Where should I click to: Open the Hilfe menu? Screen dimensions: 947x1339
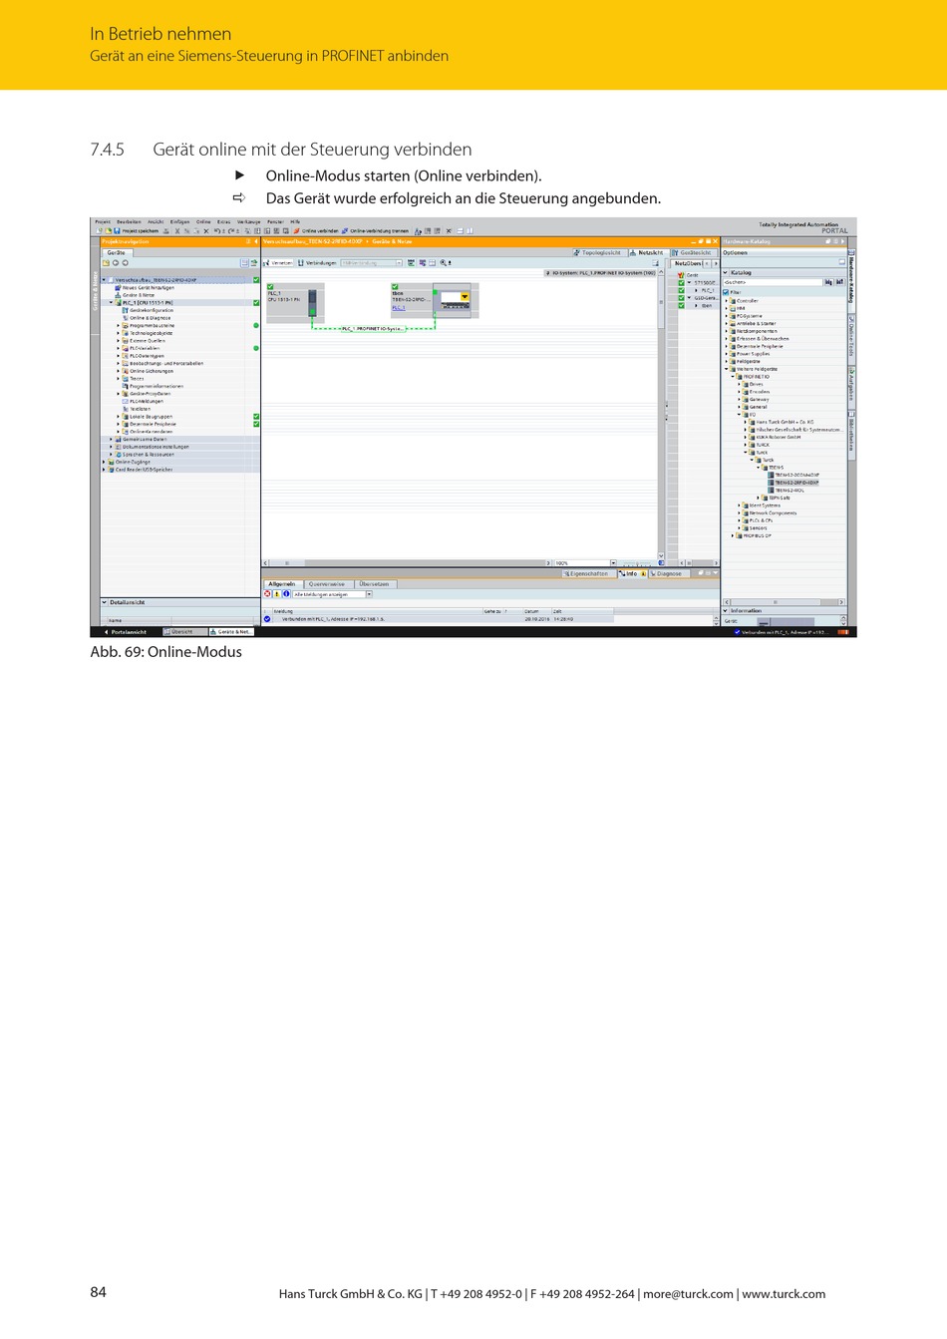point(295,222)
